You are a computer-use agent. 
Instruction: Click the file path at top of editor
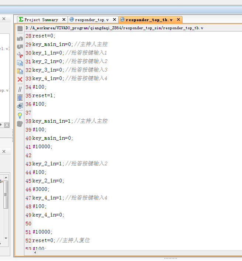[114, 28]
